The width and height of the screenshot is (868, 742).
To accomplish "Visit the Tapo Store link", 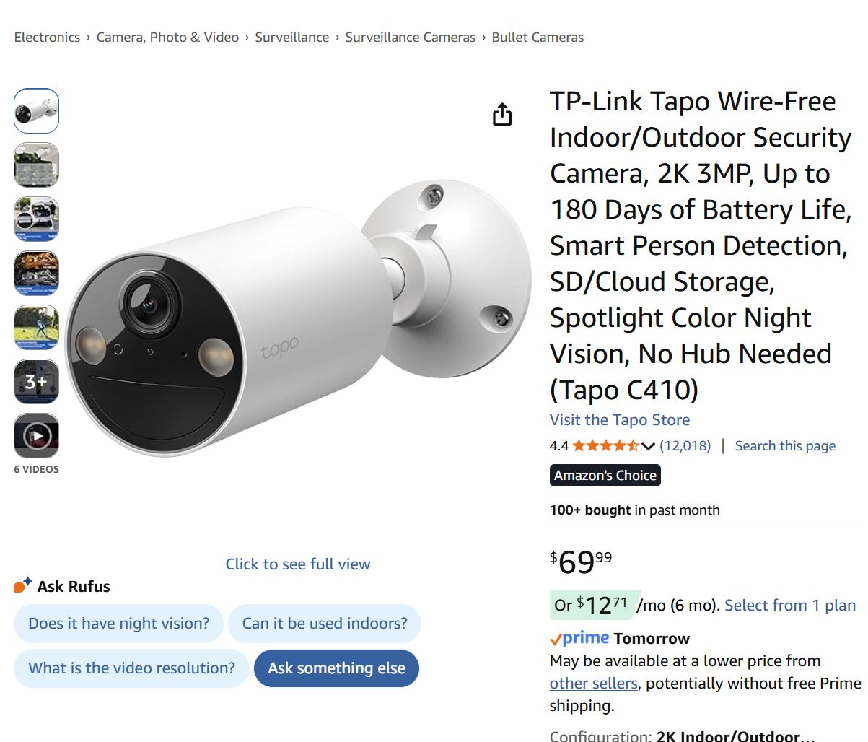I will [x=619, y=420].
